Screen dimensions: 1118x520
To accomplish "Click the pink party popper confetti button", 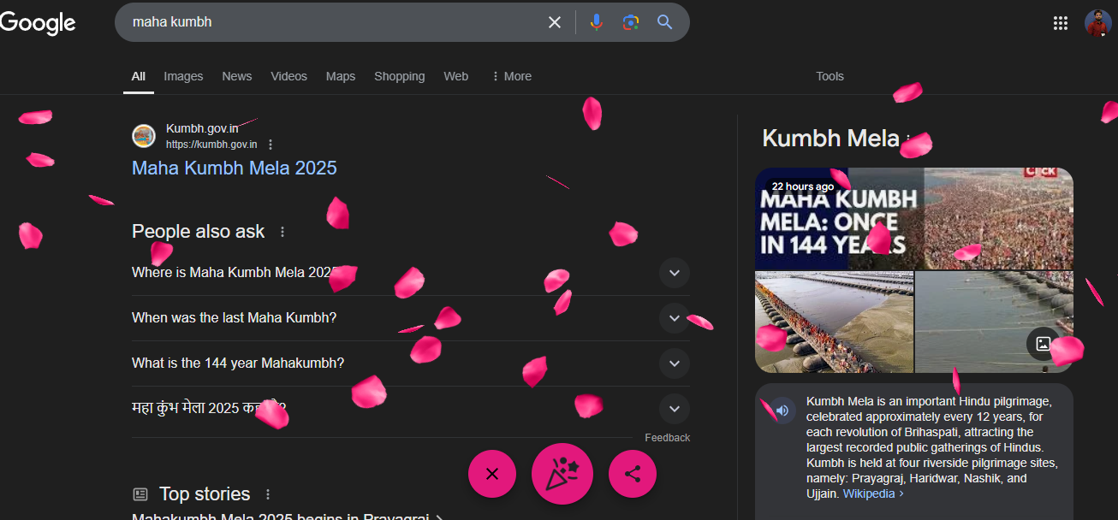I will (x=562, y=474).
